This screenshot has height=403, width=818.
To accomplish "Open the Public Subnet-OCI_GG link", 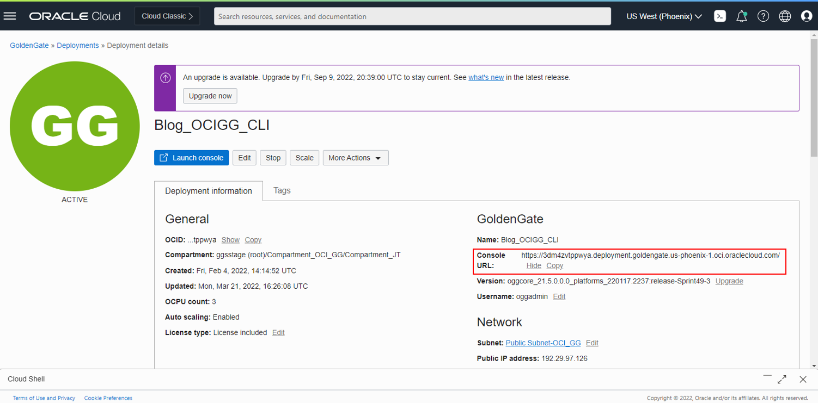I will [x=544, y=343].
